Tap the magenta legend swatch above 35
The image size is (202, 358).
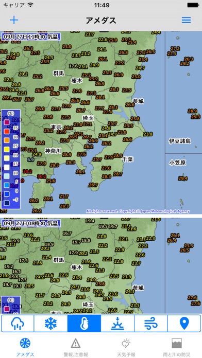pyautogui.click(x=7, y=122)
